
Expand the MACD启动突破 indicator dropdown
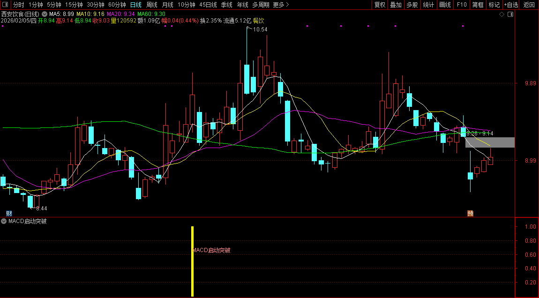point(4,221)
